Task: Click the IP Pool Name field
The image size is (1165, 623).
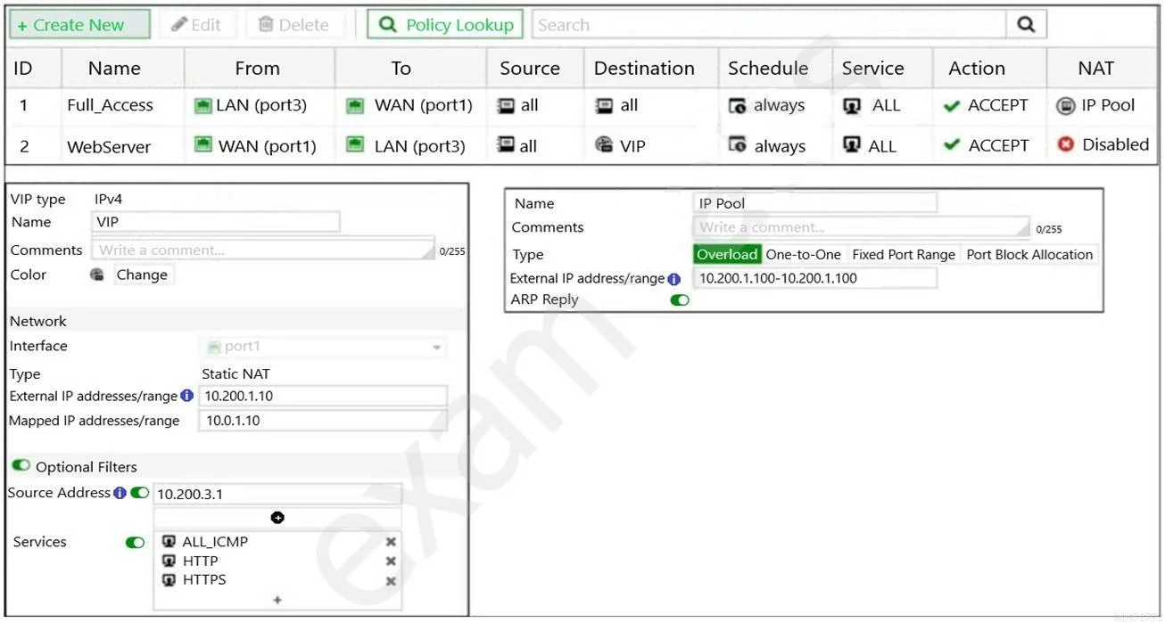Action: point(814,203)
